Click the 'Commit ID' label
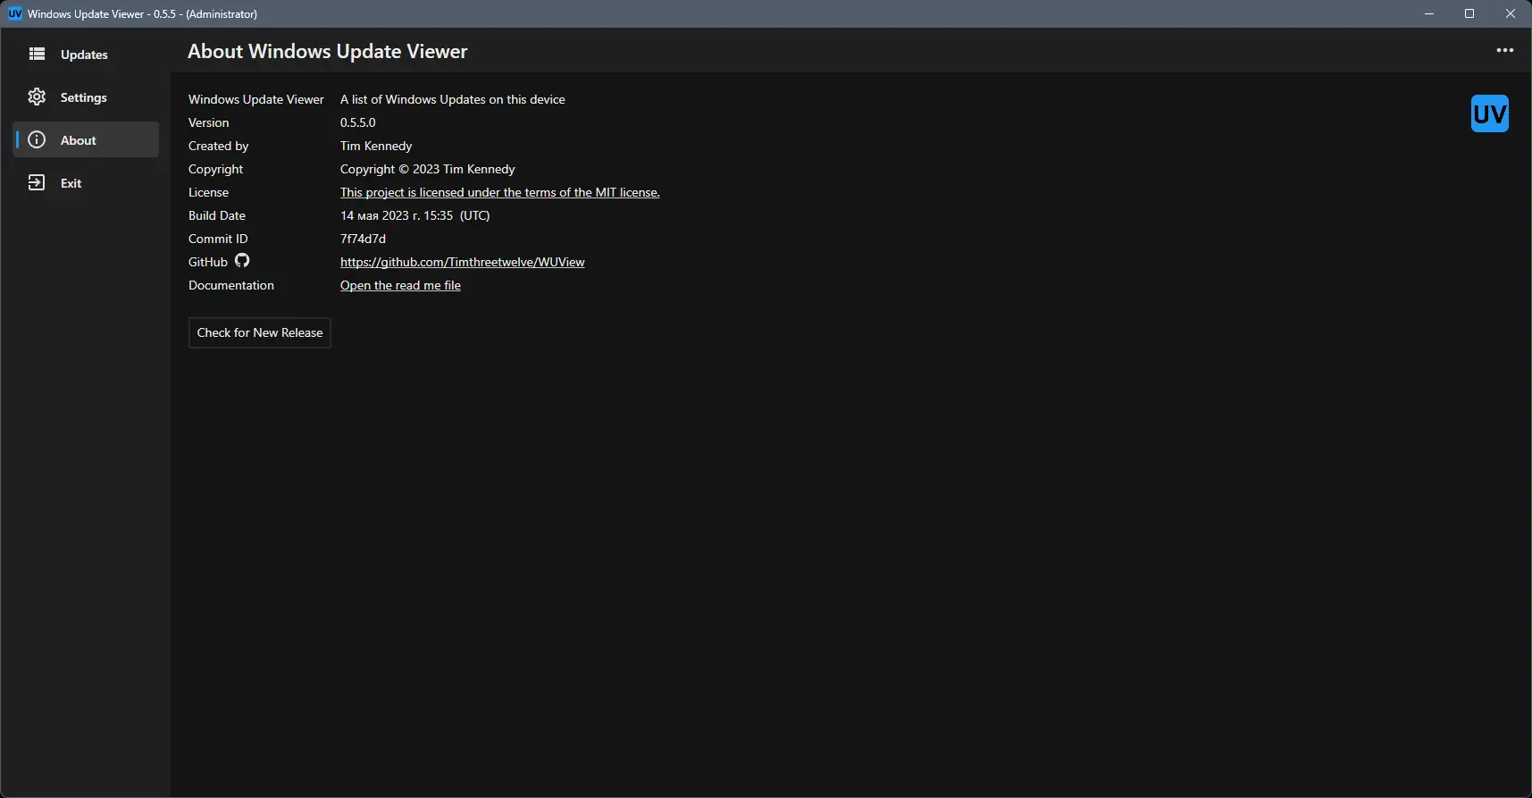The width and height of the screenshot is (1532, 798). click(x=218, y=239)
